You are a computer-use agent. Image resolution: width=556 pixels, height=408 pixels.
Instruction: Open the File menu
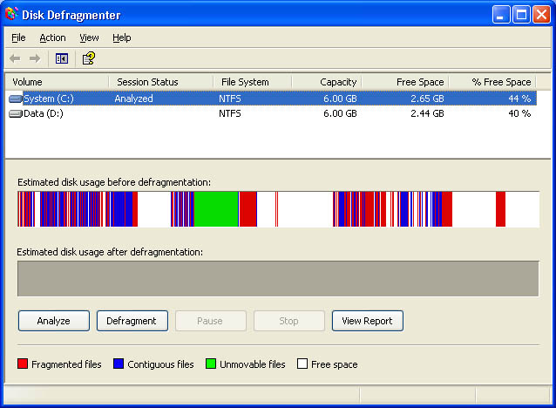tap(18, 37)
